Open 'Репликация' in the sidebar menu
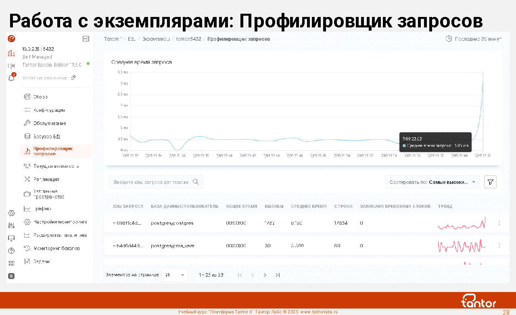The image size is (516, 315). click(46, 179)
